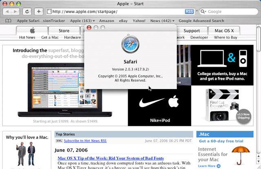Go back with the Back arrow button
261x169 pixels.
click(7, 12)
